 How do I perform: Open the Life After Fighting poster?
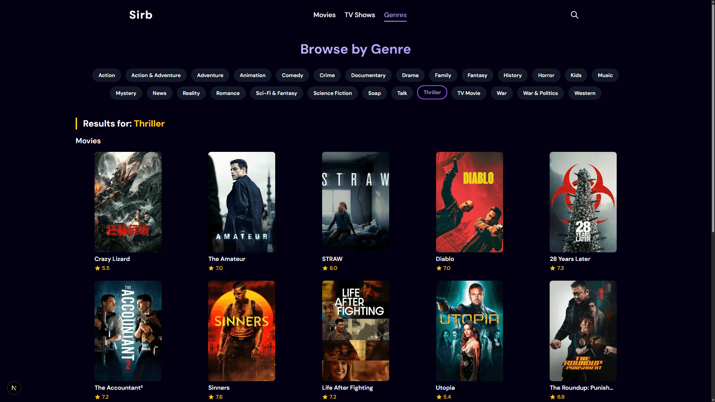click(x=356, y=331)
